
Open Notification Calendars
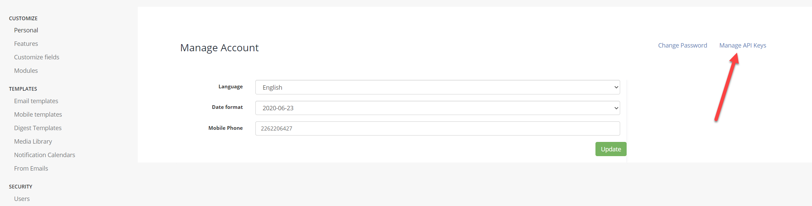(44, 155)
